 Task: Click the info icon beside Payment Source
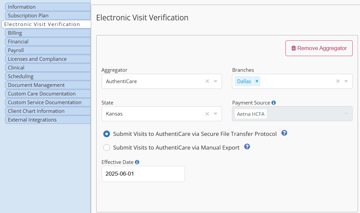[x=274, y=103]
